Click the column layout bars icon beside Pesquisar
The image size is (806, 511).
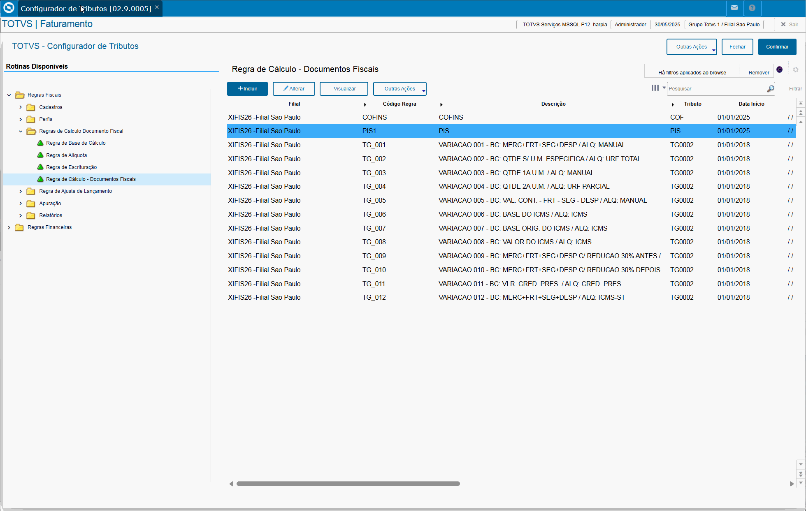tap(655, 88)
